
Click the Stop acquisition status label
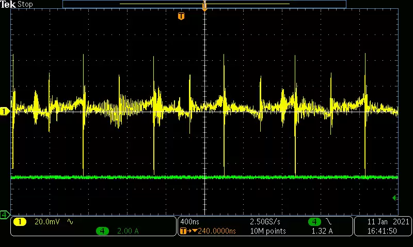pos(25,4)
